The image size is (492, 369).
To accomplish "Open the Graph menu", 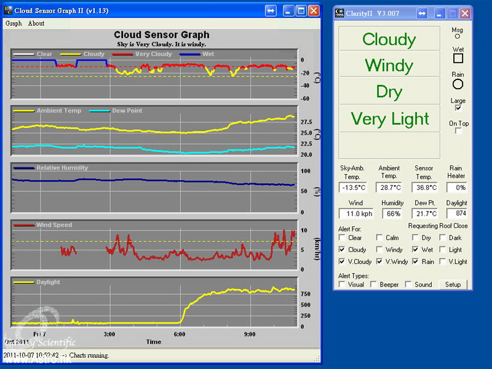I will [x=14, y=23].
